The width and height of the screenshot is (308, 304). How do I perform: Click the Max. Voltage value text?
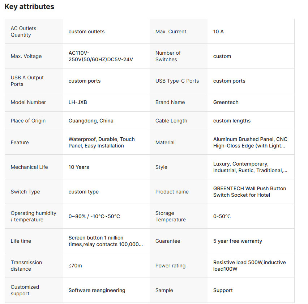[100, 56]
